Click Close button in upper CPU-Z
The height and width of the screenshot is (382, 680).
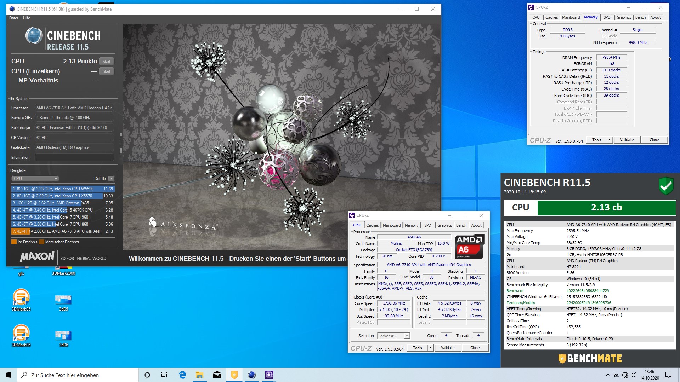[x=654, y=140]
